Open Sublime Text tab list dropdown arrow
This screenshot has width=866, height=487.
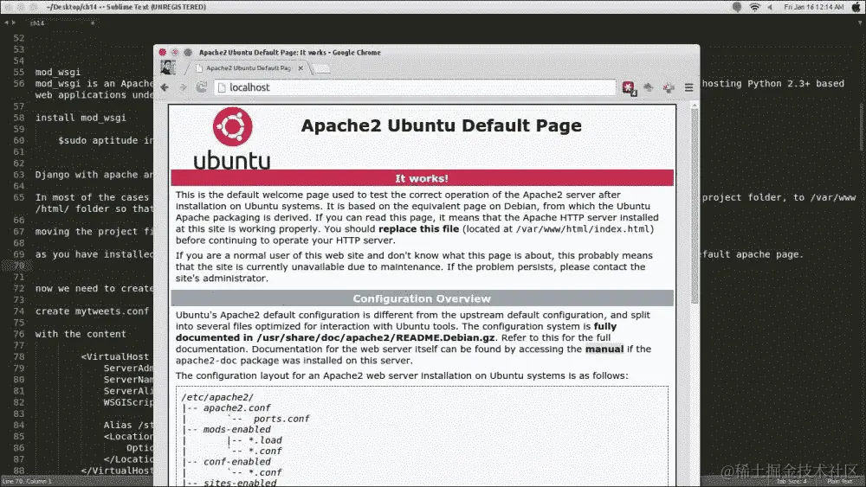pos(860,22)
